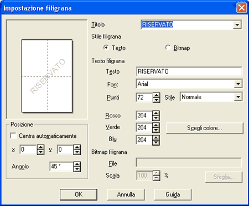The height and width of the screenshot is (206, 249).
Task: Enable Centra automaticamente checkbox
Action: pos(13,136)
